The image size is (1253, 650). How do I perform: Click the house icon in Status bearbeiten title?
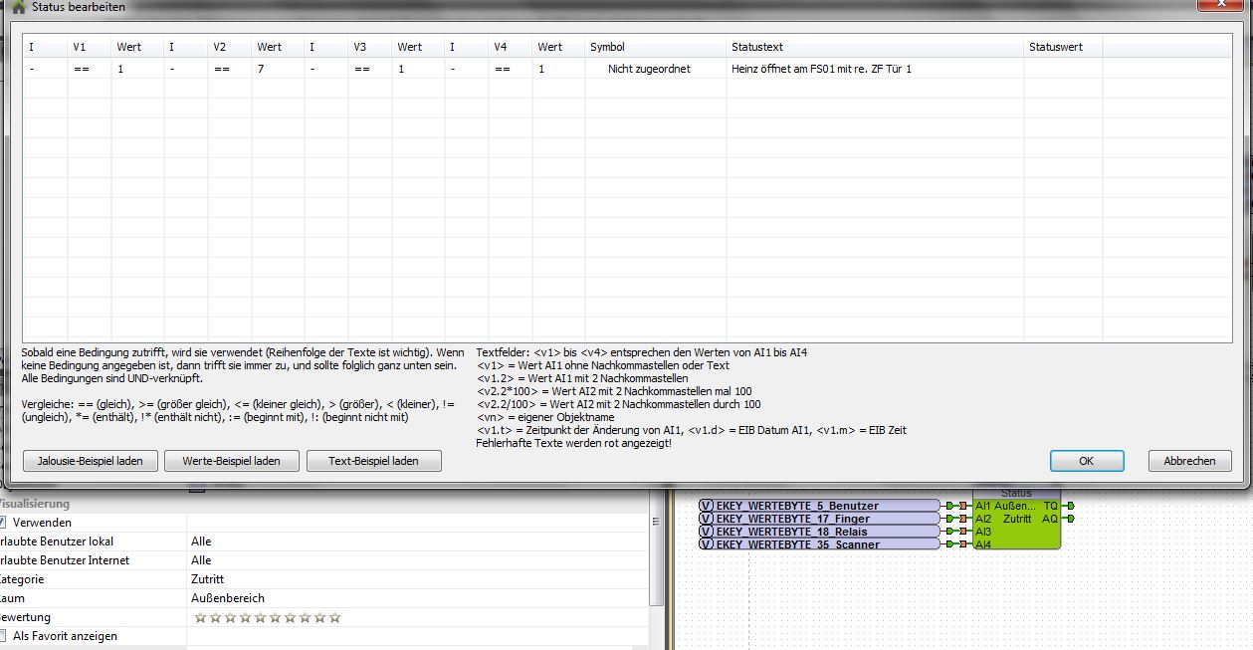pos(18,6)
